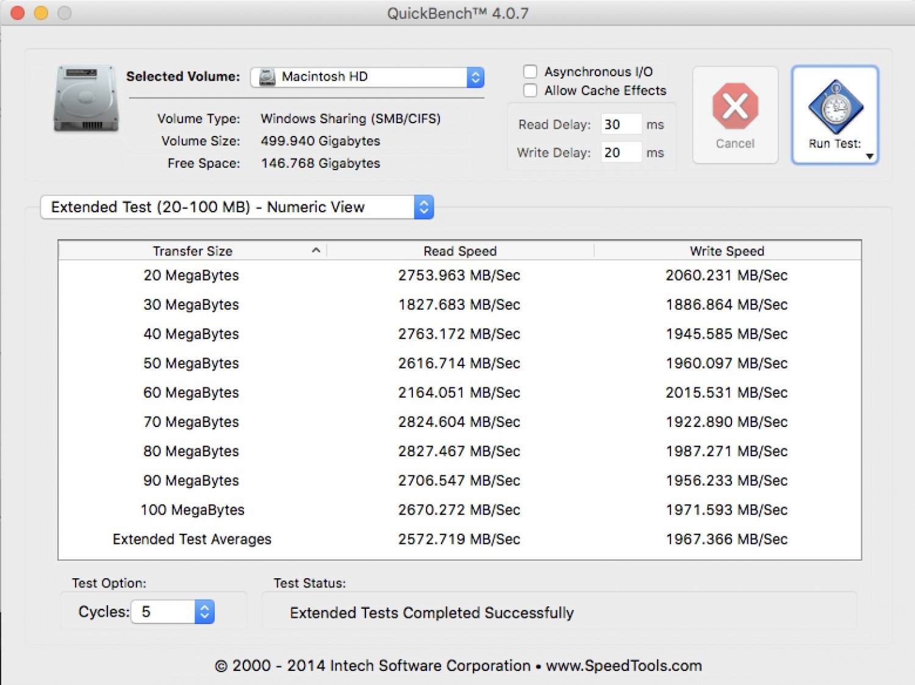915x685 pixels.
Task: Select the 30 MegaBytes row
Action: (x=460, y=305)
